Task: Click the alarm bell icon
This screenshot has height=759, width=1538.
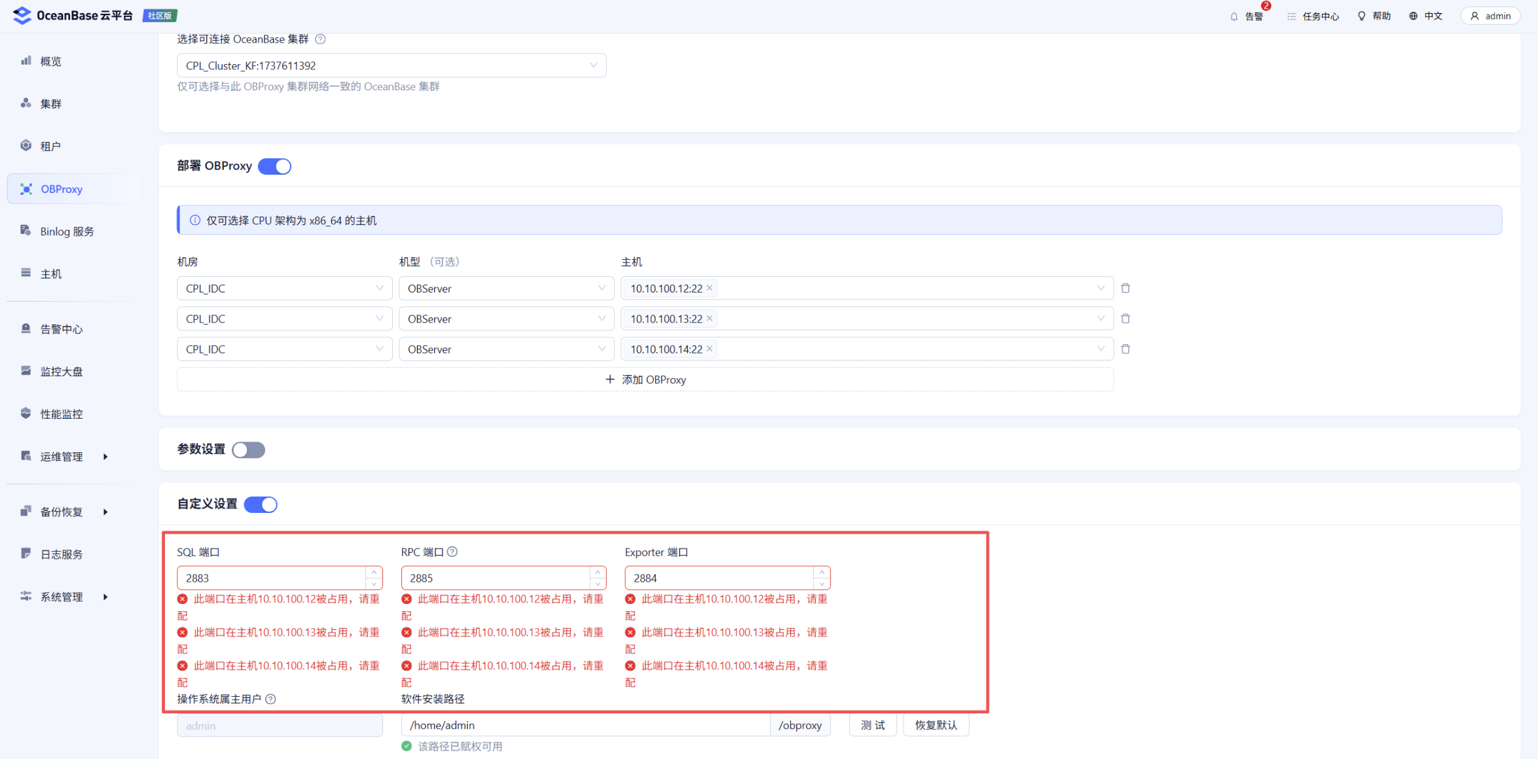Action: pyautogui.click(x=1234, y=16)
